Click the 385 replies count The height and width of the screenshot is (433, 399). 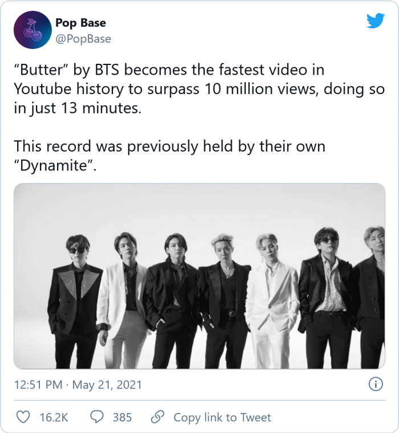tap(122, 417)
